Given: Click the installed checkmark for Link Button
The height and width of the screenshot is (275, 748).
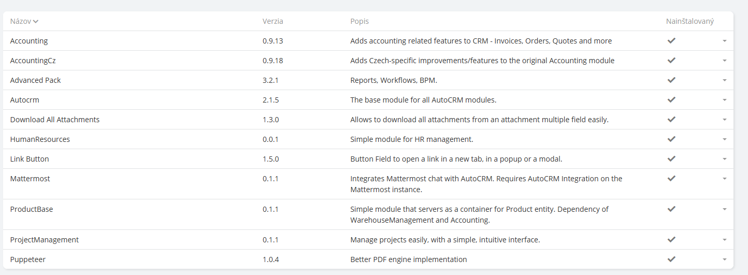Looking at the screenshot, I should 671,158.
